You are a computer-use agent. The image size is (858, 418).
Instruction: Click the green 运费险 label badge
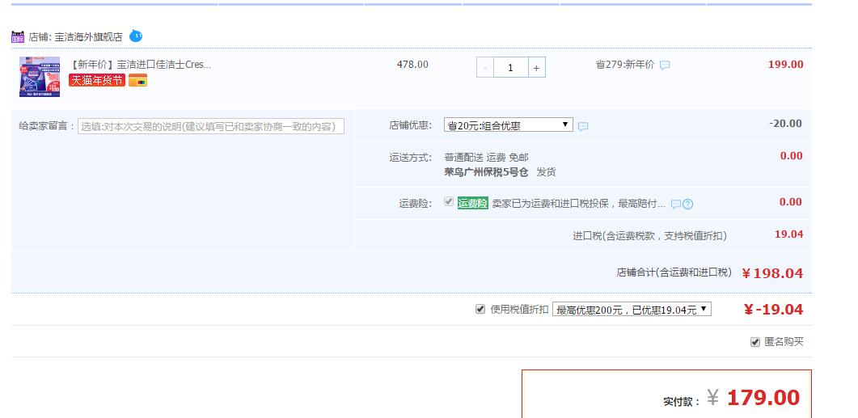click(472, 204)
